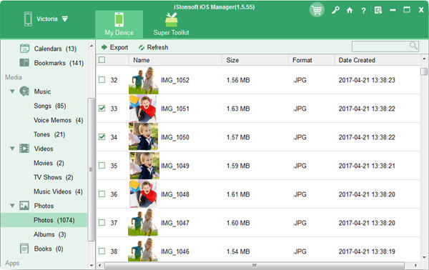Open Music Videos (4) in sidebar

(x=58, y=191)
